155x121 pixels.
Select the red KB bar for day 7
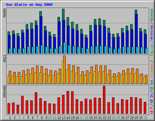36,103
